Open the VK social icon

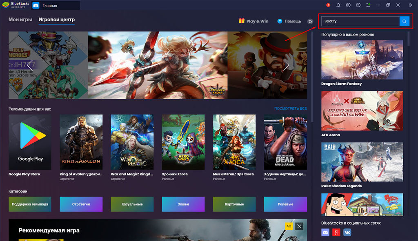tap(347, 232)
